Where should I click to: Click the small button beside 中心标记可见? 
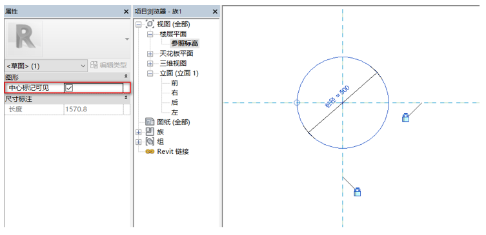(127, 88)
